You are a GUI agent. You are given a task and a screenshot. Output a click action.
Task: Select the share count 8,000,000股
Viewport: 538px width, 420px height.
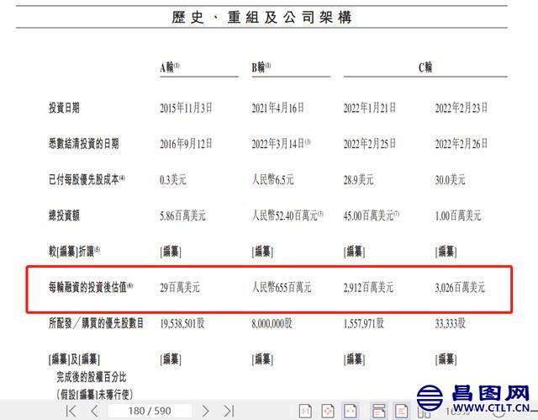point(272,323)
